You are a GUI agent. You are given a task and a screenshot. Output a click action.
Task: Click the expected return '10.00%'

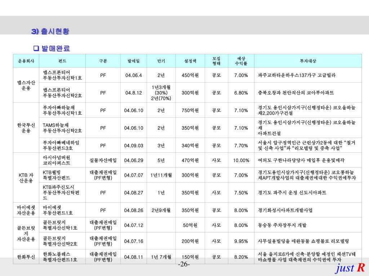(241, 161)
